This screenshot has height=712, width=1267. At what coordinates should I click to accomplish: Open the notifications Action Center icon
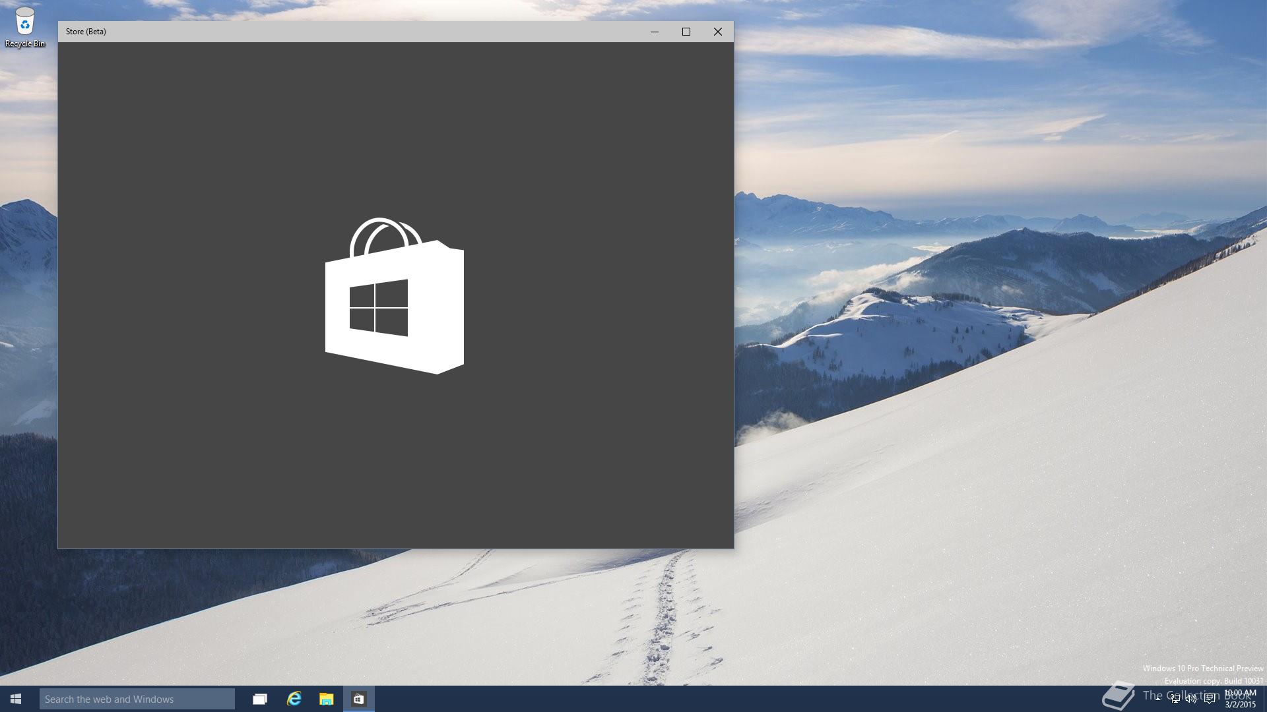[1209, 699]
